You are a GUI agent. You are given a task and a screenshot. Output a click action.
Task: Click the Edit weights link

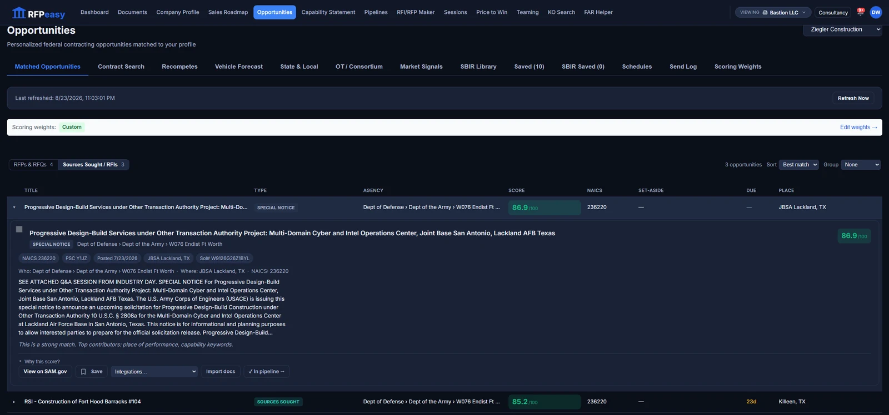(858, 127)
